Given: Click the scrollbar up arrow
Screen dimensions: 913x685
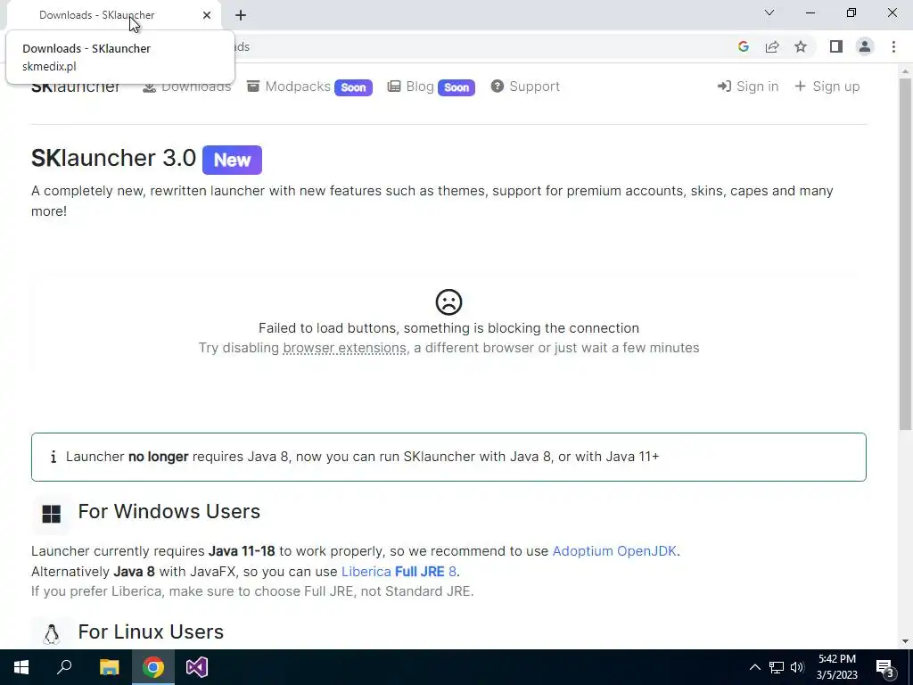Looking at the screenshot, I should (905, 71).
